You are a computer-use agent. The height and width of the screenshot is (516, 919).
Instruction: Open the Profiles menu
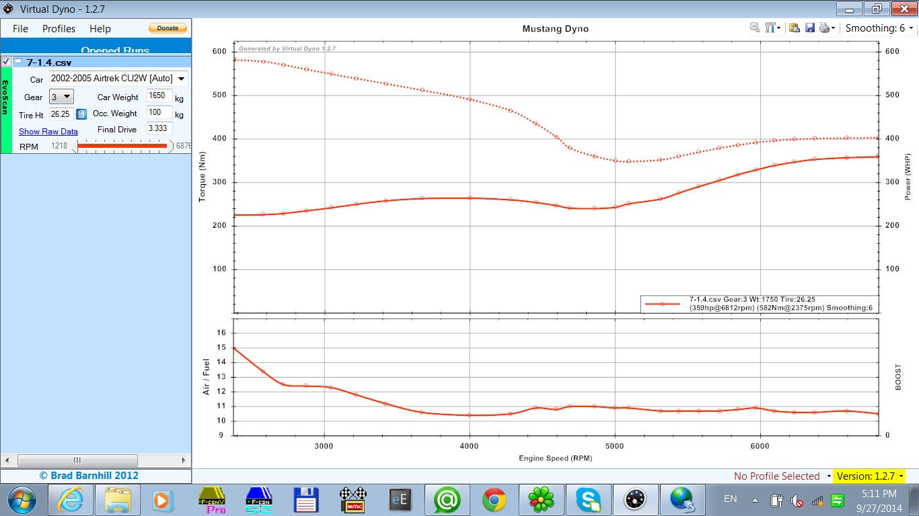point(59,29)
